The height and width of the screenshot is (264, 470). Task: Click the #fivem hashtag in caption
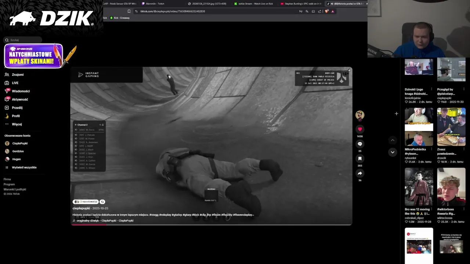[216, 215]
